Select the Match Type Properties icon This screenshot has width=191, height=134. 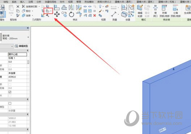coord(18,15)
